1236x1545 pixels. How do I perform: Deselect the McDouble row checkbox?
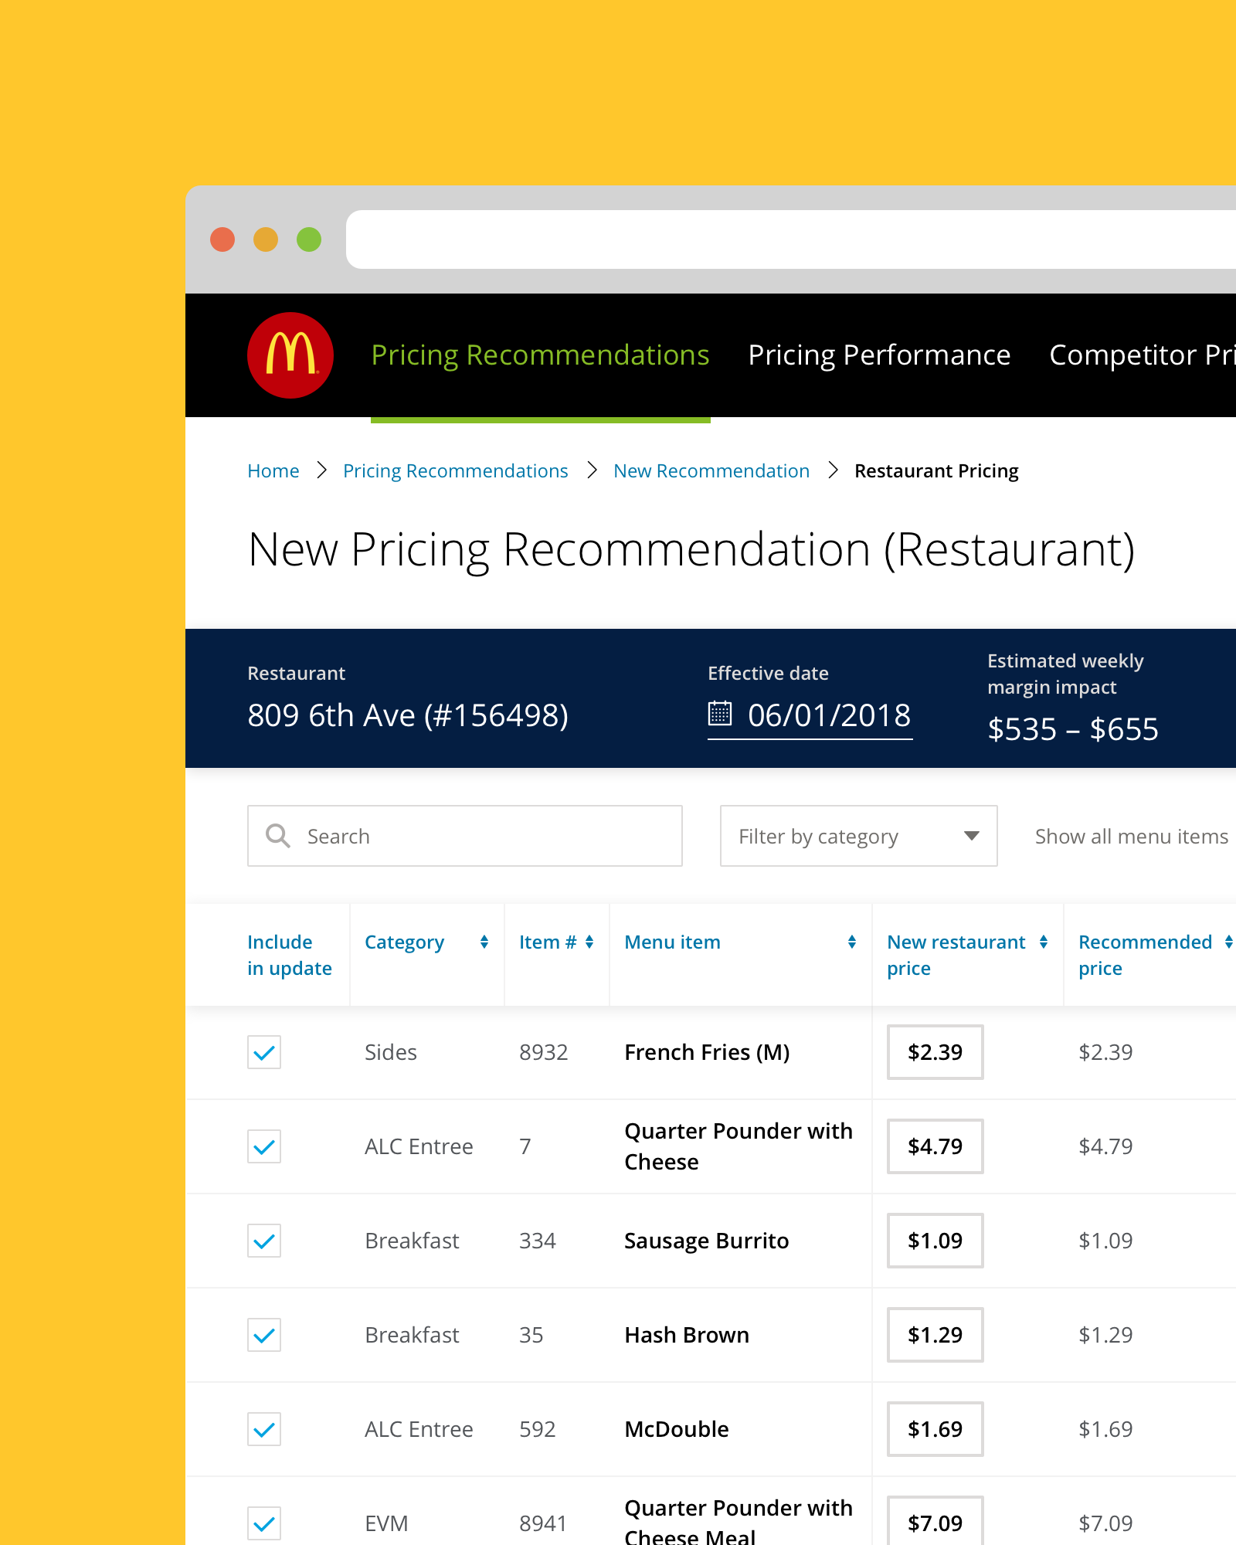pos(263,1429)
